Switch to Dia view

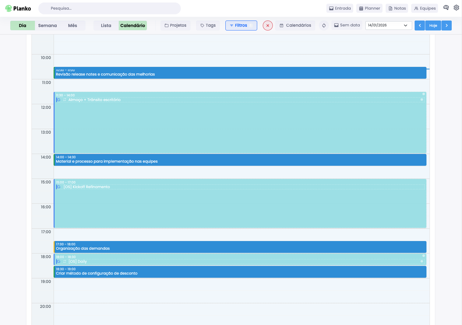(22, 26)
